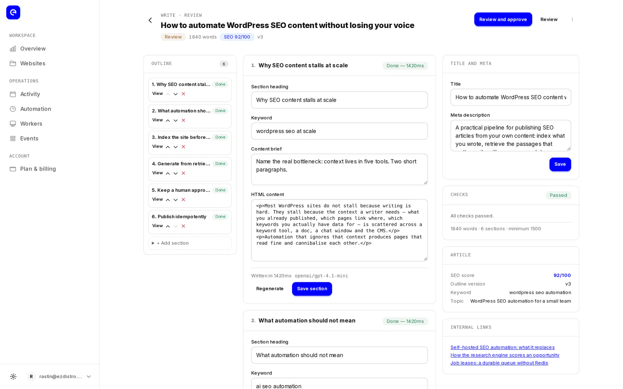Click Save section button

(312, 289)
